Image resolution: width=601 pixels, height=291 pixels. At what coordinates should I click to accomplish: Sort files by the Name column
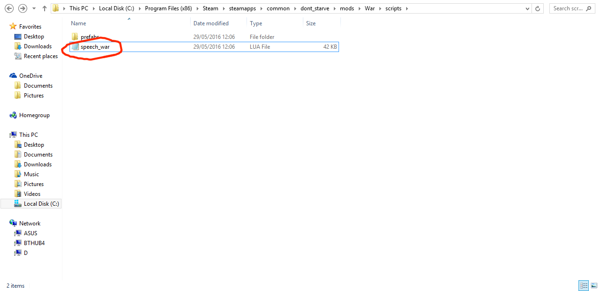coord(79,23)
